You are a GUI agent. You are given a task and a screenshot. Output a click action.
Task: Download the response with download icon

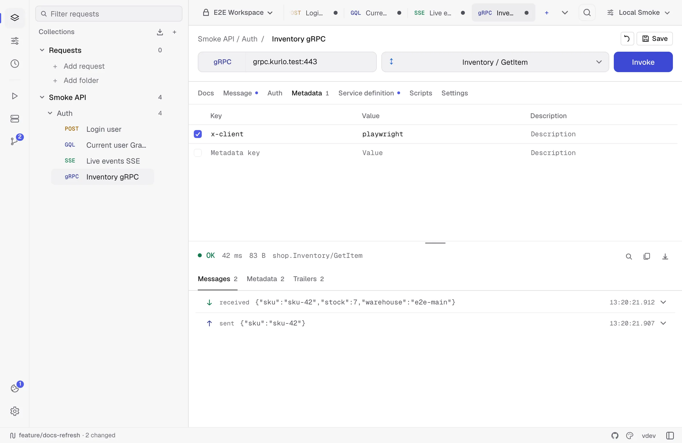click(x=665, y=257)
